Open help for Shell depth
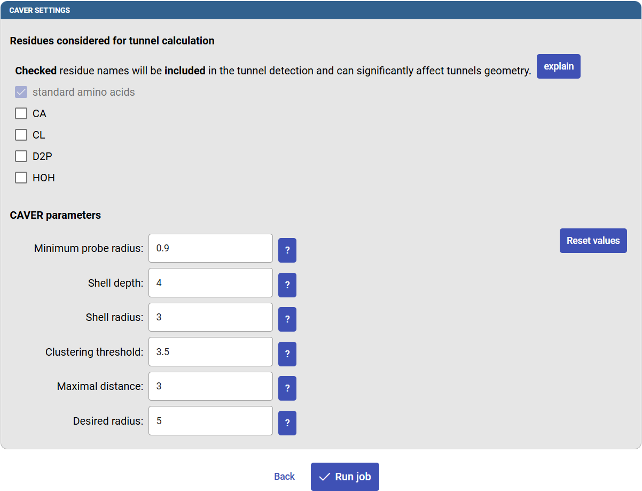Viewport: 642px width, 491px height. coord(287,285)
